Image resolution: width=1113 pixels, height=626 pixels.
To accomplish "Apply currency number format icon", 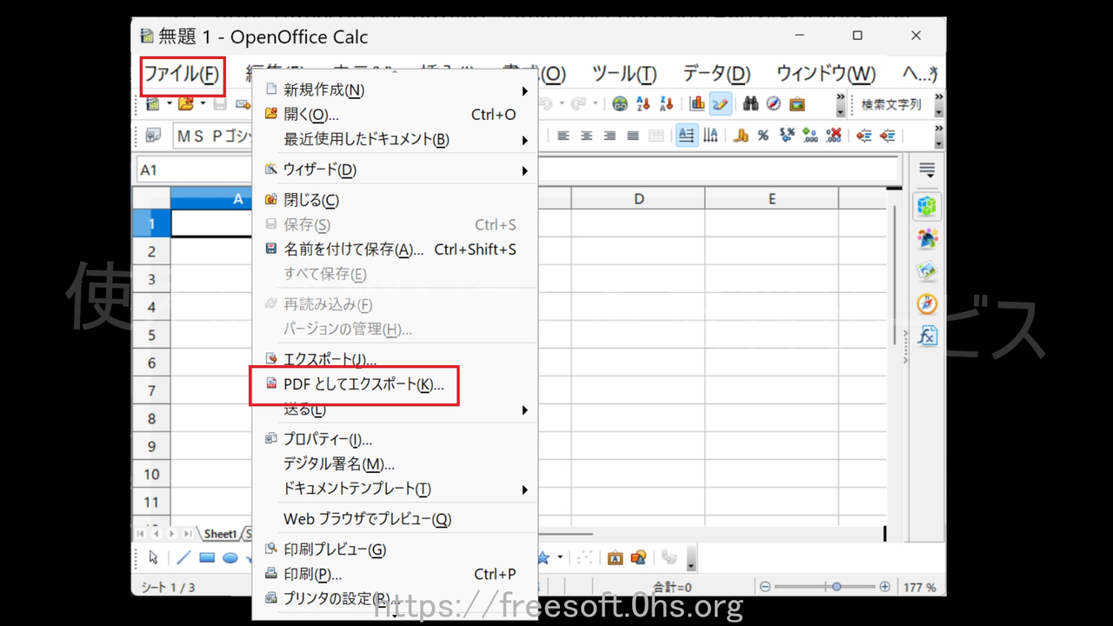I will 740,136.
